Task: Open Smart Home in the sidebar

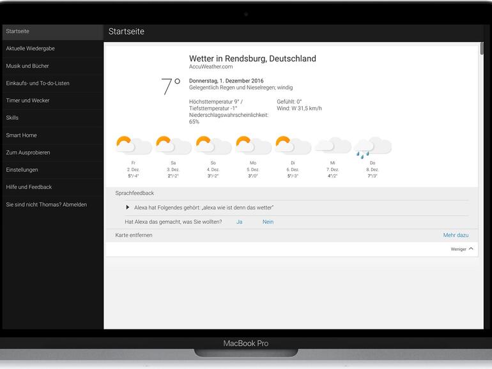Action: coord(52,135)
